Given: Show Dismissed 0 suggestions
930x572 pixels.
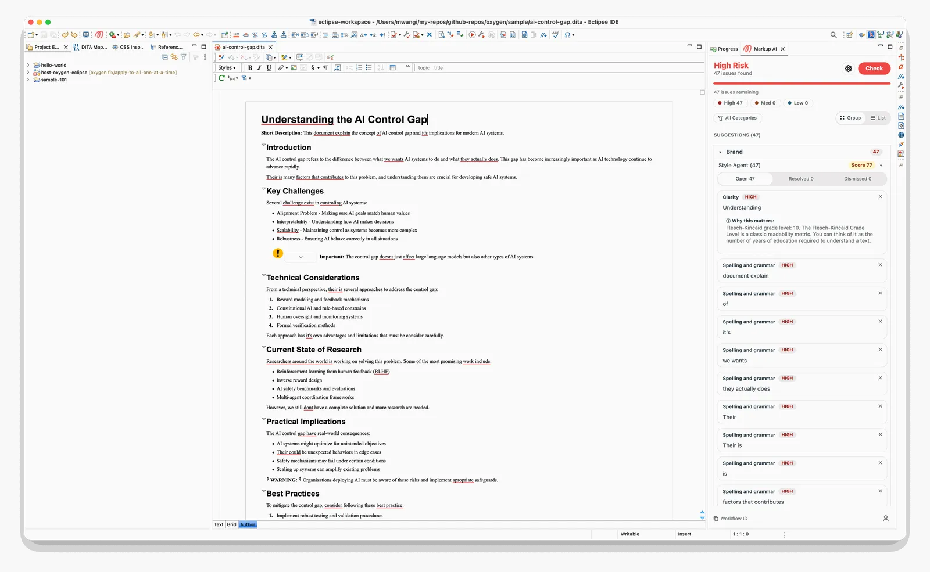Looking at the screenshot, I should click(x=857, y=179).
